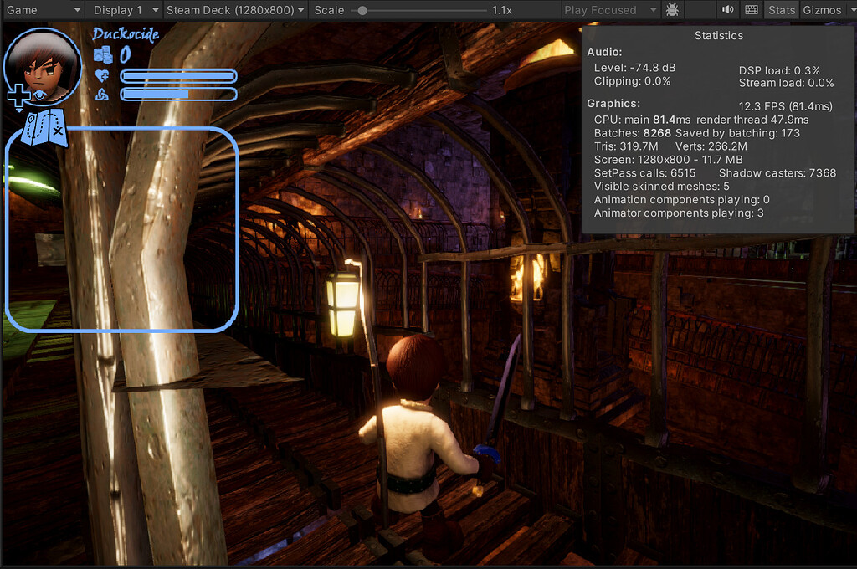Click the keyboard icon next to Stats
The width and height of the screenshot is (857, 569).
(751, 10)
